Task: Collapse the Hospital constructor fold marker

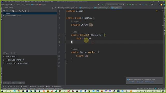Action: click(65, 35)
